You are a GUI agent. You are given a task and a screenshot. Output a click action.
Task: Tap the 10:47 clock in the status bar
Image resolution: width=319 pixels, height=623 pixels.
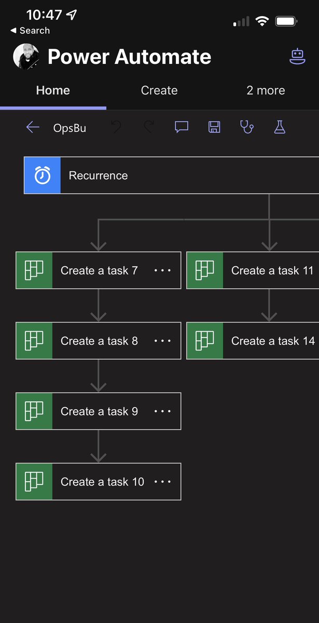coord(44,15)
